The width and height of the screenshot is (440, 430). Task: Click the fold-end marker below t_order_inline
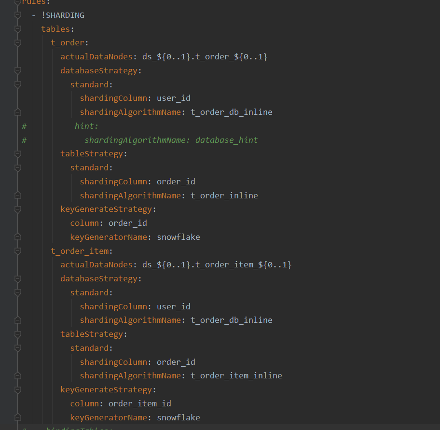(17, 195)
